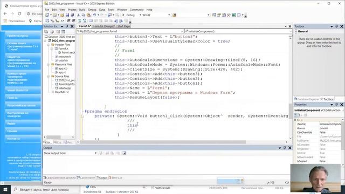This screenshot has width=345, height=194.
Task: Click the Save floppy disk icon
Action: coord(67,15)
